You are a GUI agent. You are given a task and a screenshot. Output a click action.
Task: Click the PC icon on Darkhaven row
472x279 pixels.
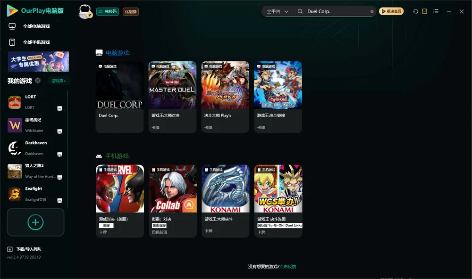click(x=59, y=154)
